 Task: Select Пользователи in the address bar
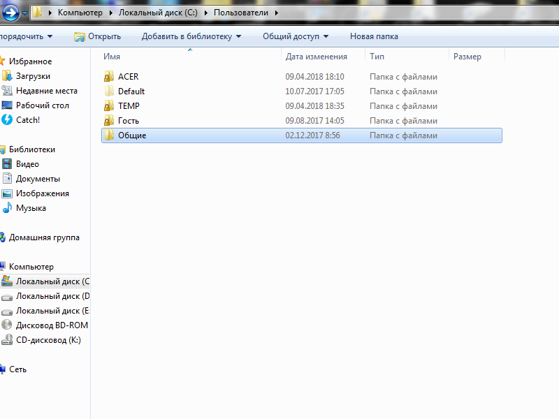241,13
